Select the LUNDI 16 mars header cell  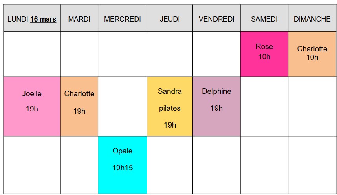pyautogui.click(x=32, y=18)
